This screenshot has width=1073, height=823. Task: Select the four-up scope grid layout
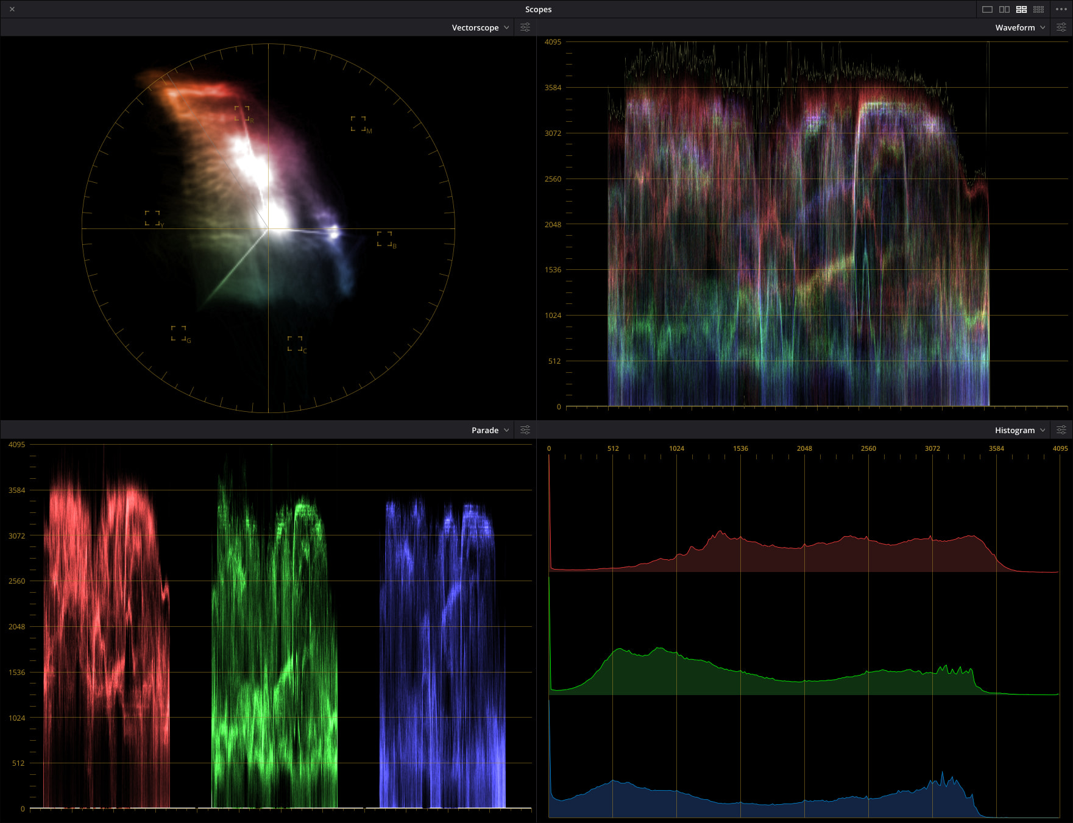pos(1021,9)
